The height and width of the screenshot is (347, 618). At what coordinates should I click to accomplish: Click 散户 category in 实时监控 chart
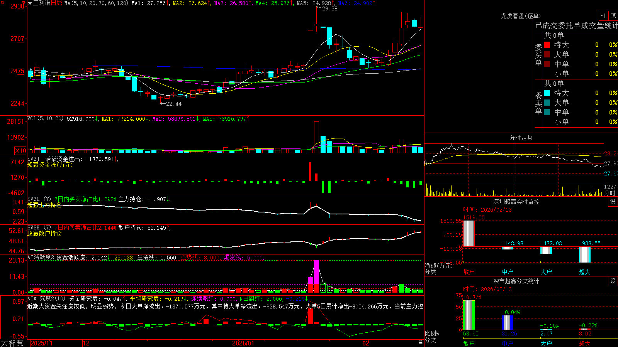point(469,272)
